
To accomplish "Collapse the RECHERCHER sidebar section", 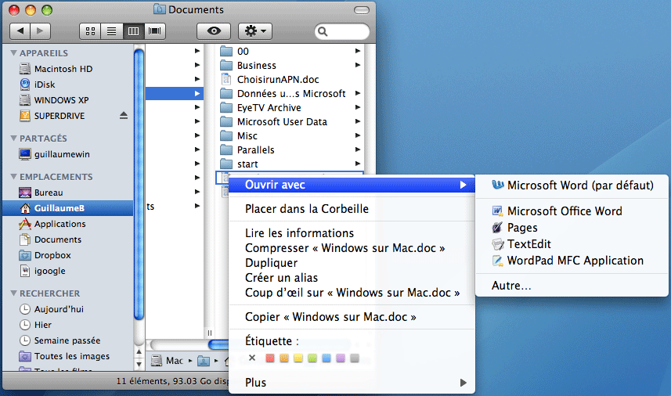I will [x=13, y=293].
